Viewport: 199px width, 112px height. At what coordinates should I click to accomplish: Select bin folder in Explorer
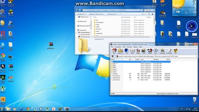[x=97, y=20]
